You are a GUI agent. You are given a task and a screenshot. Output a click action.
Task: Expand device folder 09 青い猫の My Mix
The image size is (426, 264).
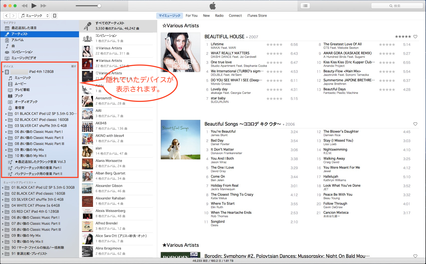(x=6, y=150)
